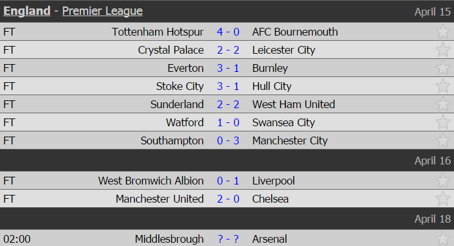454x246 pixels.
Task: Open the Premier League competition link
Action: point(102,11)
